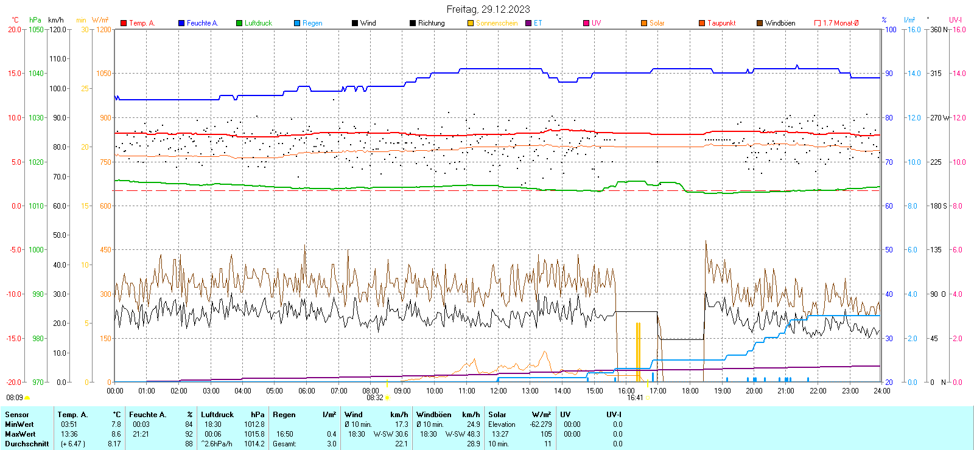Click the green Luftdruck legend square
This screenshot has height=450, width=974.
[239, 23]
